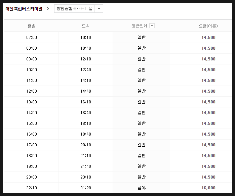Click the 요금(어른) column header

(x=208, y=26)
